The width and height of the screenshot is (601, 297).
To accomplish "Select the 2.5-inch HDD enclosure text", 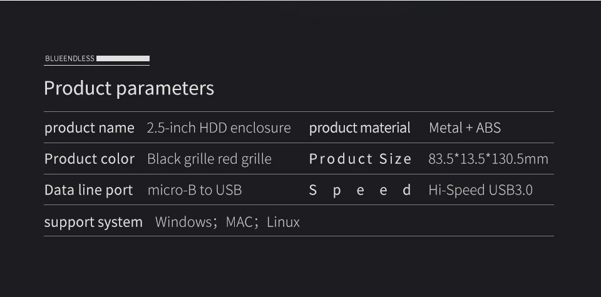I will tap(219, 128).
